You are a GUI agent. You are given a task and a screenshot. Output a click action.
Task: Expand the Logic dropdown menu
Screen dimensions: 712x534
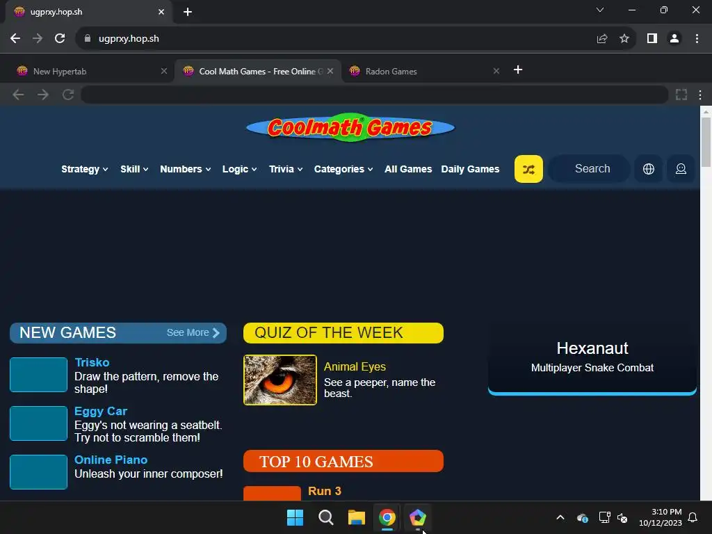tap(239, 169)
